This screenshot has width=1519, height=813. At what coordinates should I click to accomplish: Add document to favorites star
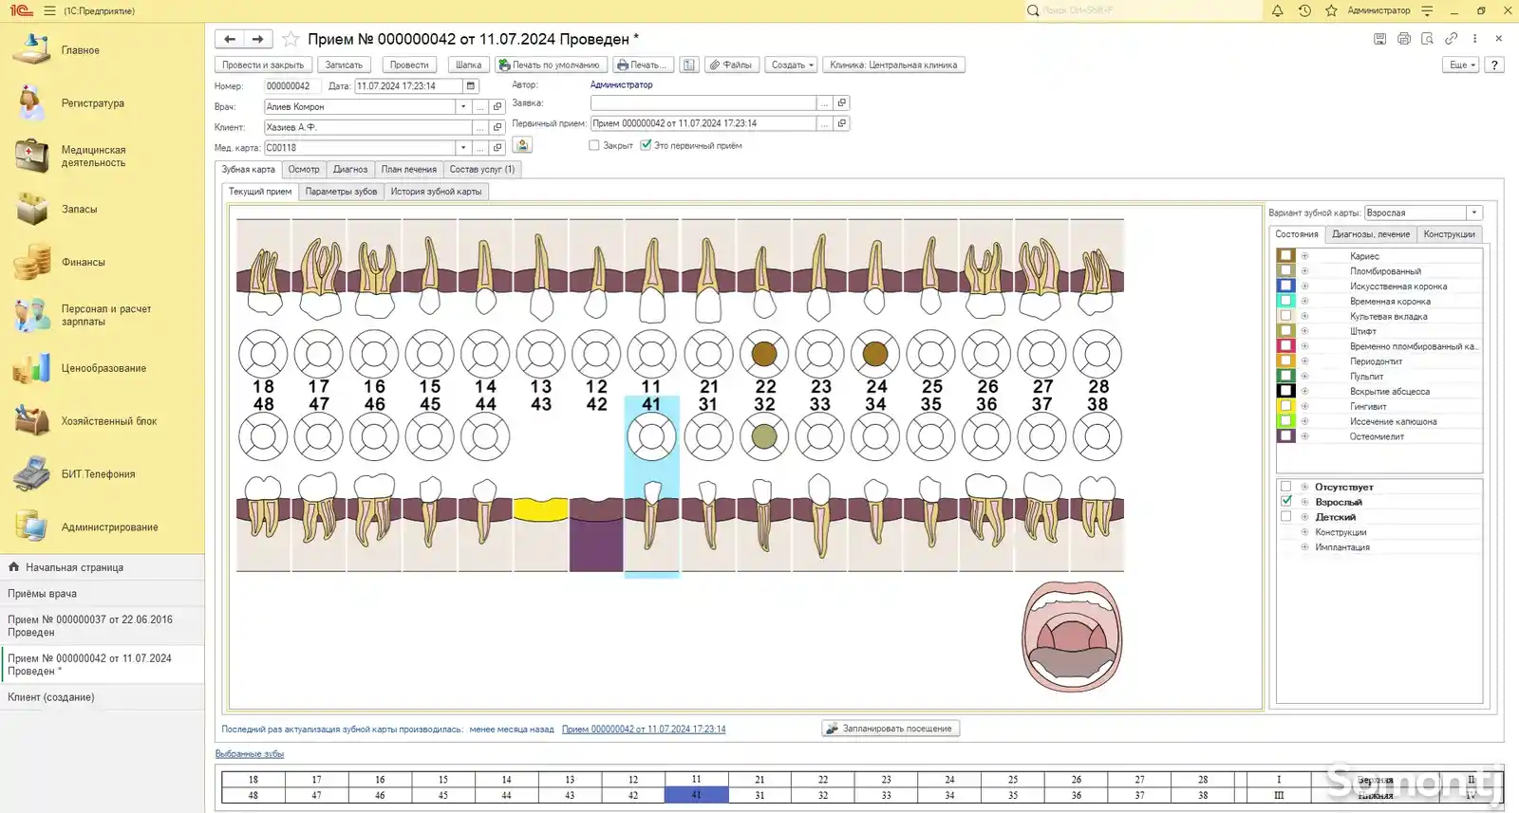click(x=291, y=39)
